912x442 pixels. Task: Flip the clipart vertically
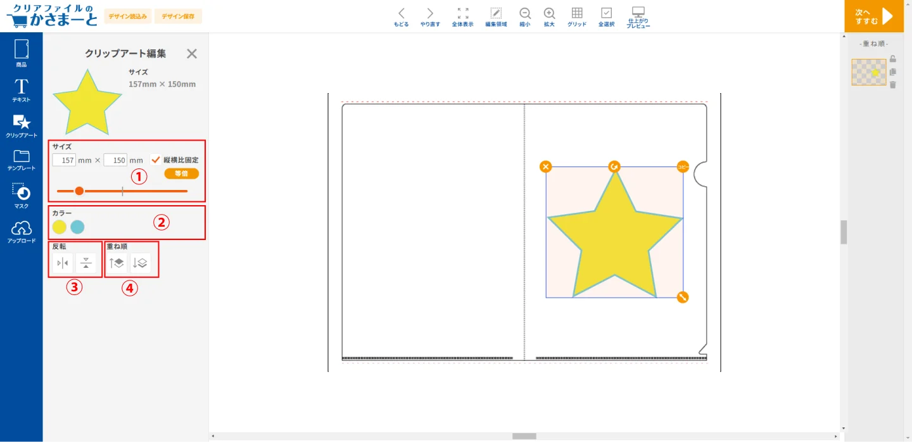click(86, 263)
